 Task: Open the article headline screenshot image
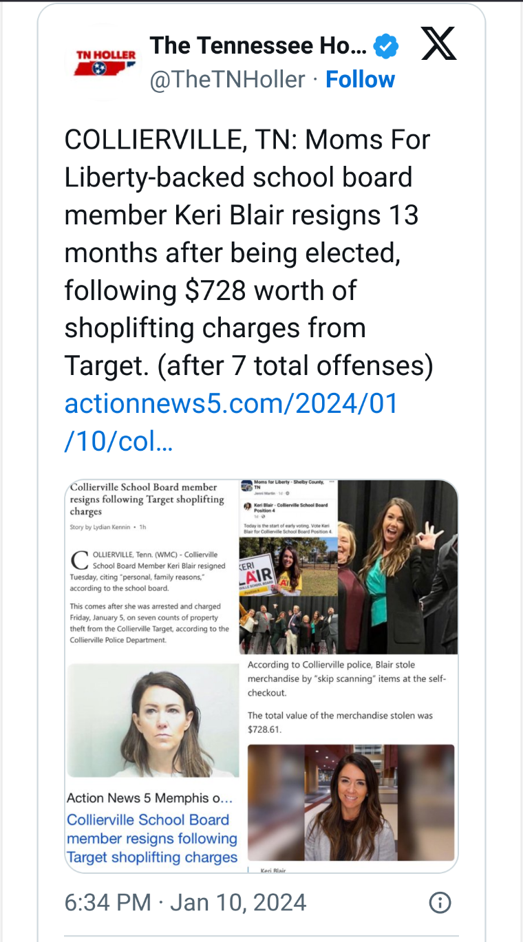[150, 564]
